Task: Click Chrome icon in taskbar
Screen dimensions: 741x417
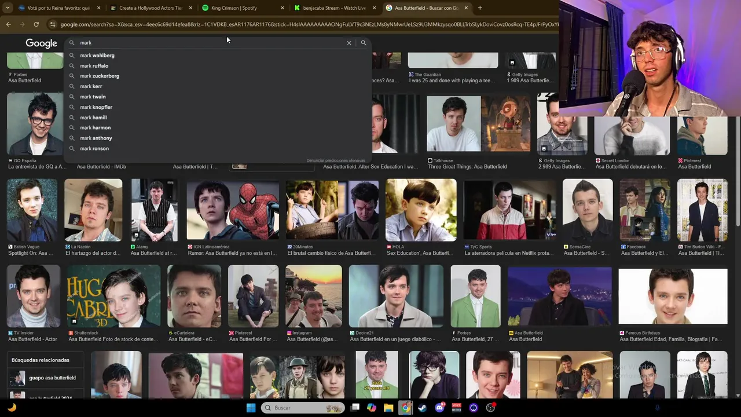Action: (406, 408)
